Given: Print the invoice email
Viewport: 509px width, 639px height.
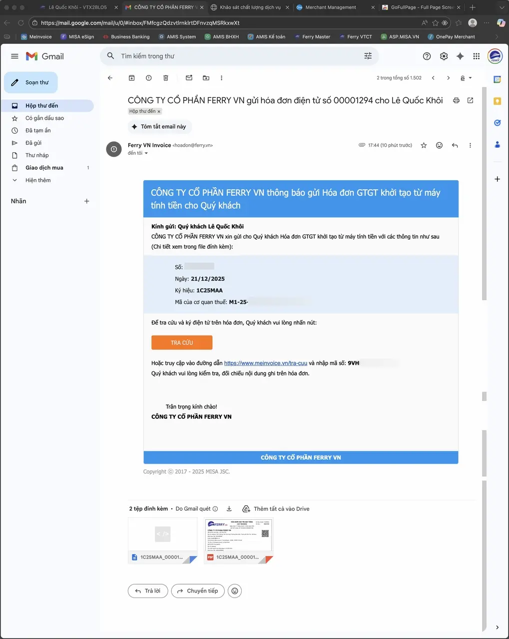Looking at the screenshot, I should tap(455, 100).
